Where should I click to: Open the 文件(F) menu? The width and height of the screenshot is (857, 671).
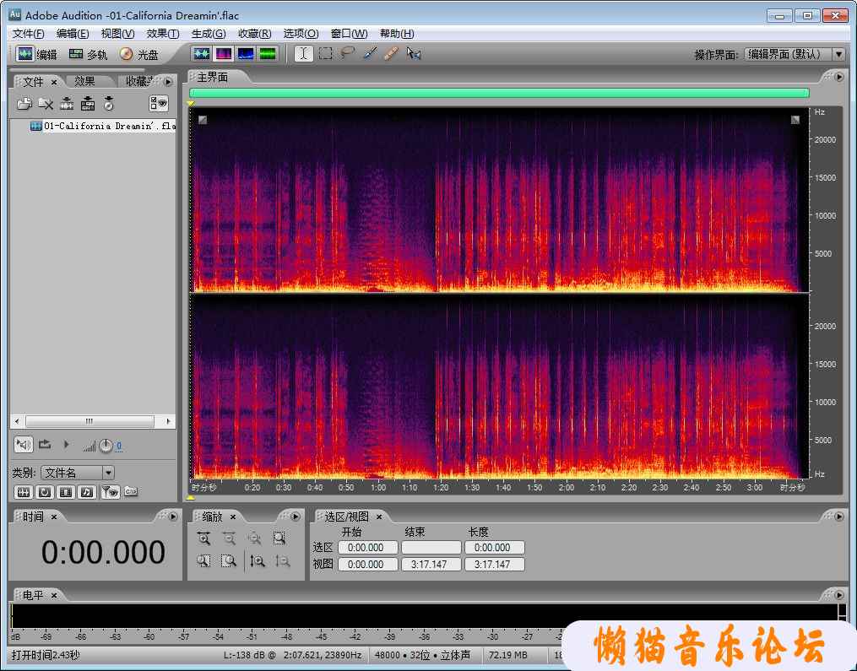[x=29, y=33]
